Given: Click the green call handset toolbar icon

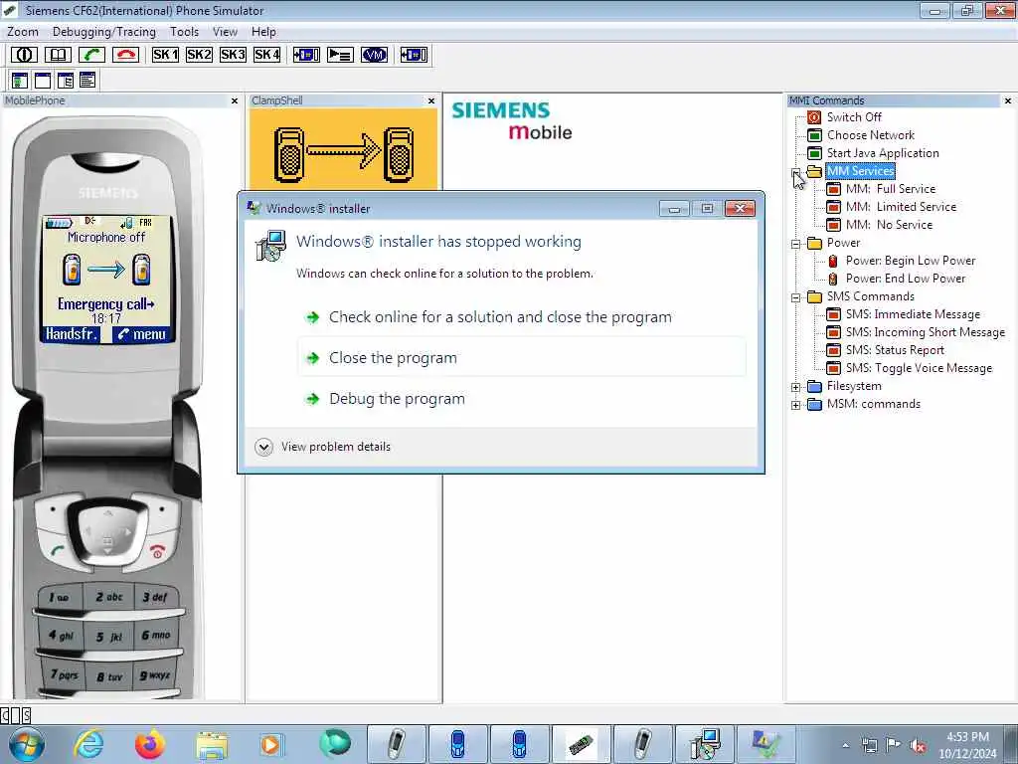Looking at the screenshot, I should [91, 55].
